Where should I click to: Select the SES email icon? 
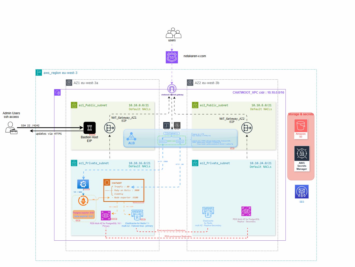pyautogui.click(x=302, y=192)
